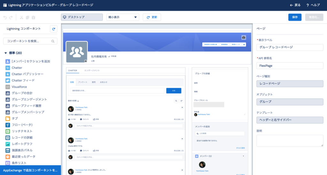Select the 強調表示パネル component icon
This screenshot has height=175, width=327.
point(8,150)
